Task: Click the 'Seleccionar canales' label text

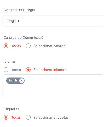Action: (x=49, y=46)
